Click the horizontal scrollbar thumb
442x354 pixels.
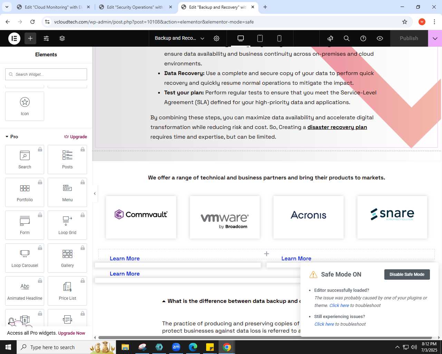click(x=265, y=337)
